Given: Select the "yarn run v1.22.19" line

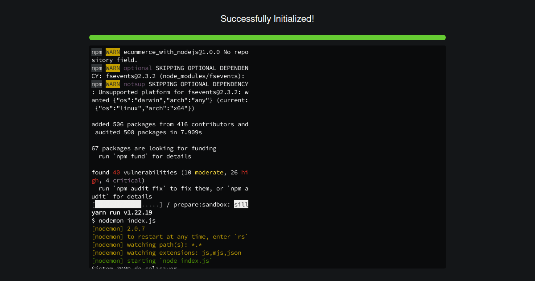Looking at the screenshot, I should [122, 212].
